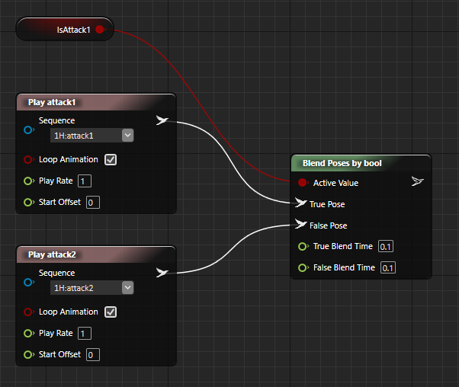The width and height of the screenshot is (459, 387).
Task: Click 'Sequence' label in Play attack2 node
Action: [x=56, y=273]
